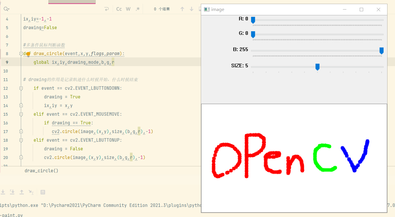
Task: Open the search history magnifier dropdown
Action: click(6, 9)
